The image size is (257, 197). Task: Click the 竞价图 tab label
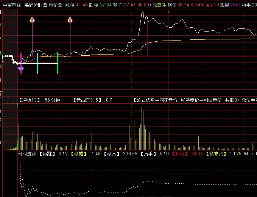56,5
